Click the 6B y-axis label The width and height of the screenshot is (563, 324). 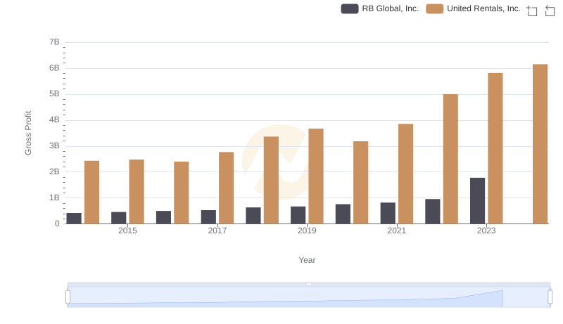point(54,68)
